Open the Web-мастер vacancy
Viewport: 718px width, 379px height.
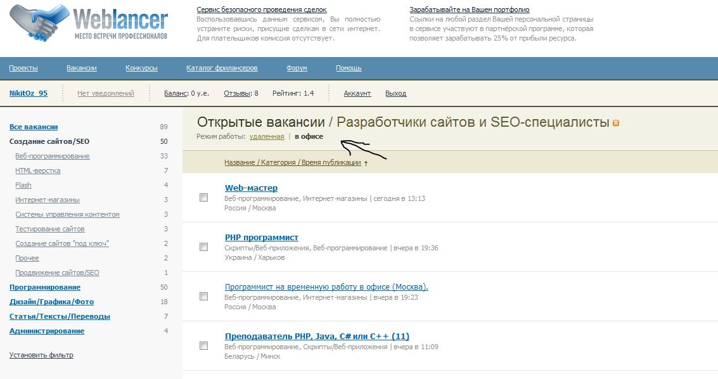click(251, 188)
